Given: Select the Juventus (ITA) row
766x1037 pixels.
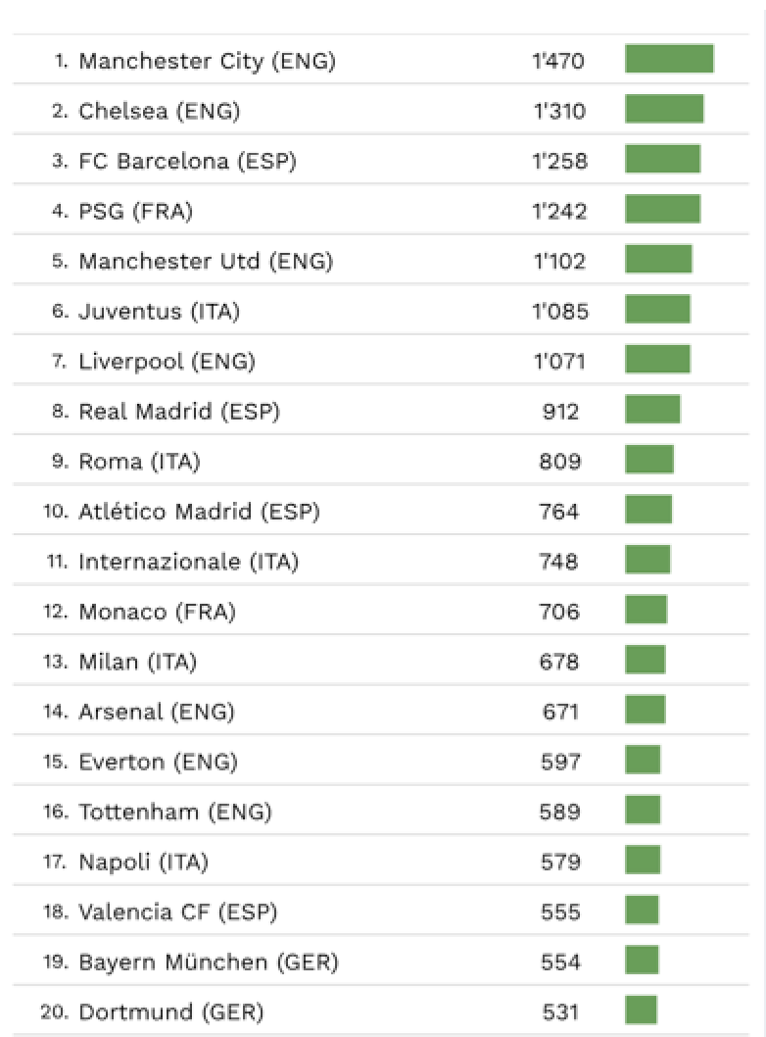Looking at the screenshot, I should click(381, 310).
